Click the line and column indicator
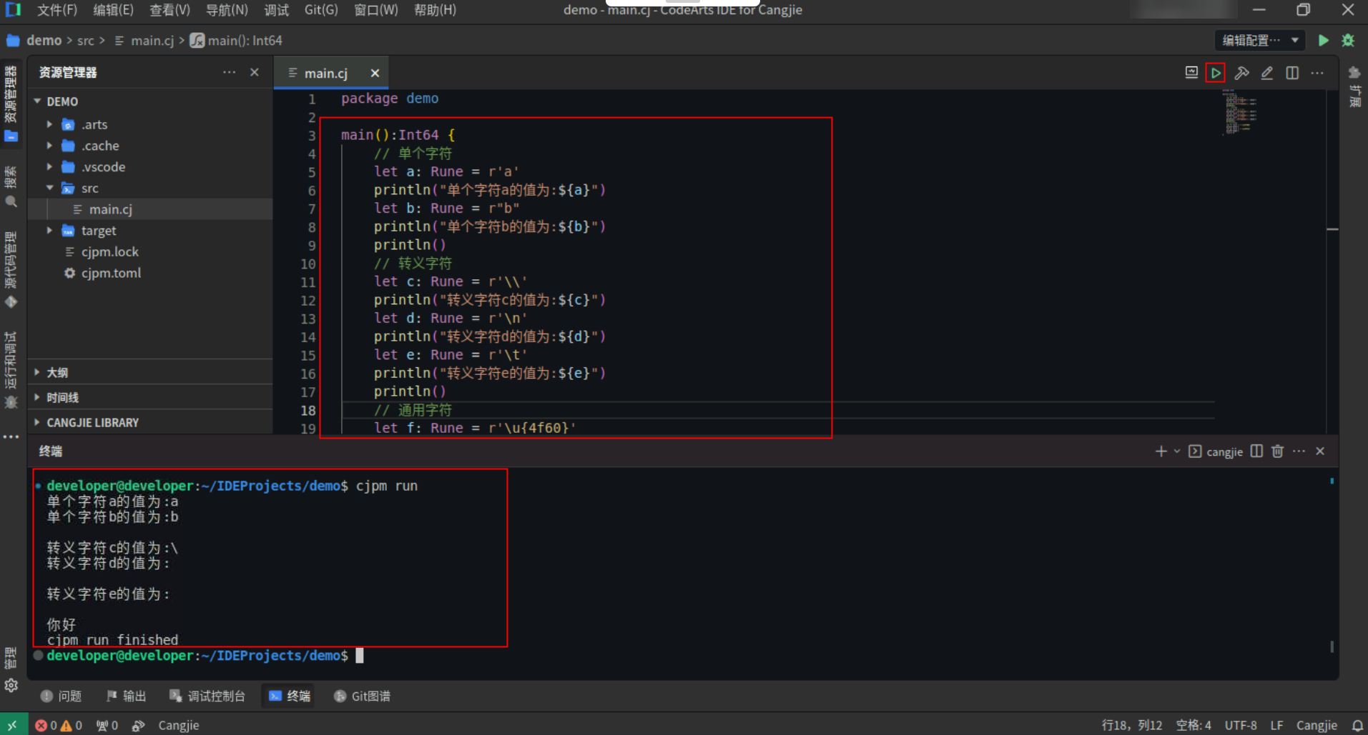Screen dimensions: 1368x735 pos(1132,725)
